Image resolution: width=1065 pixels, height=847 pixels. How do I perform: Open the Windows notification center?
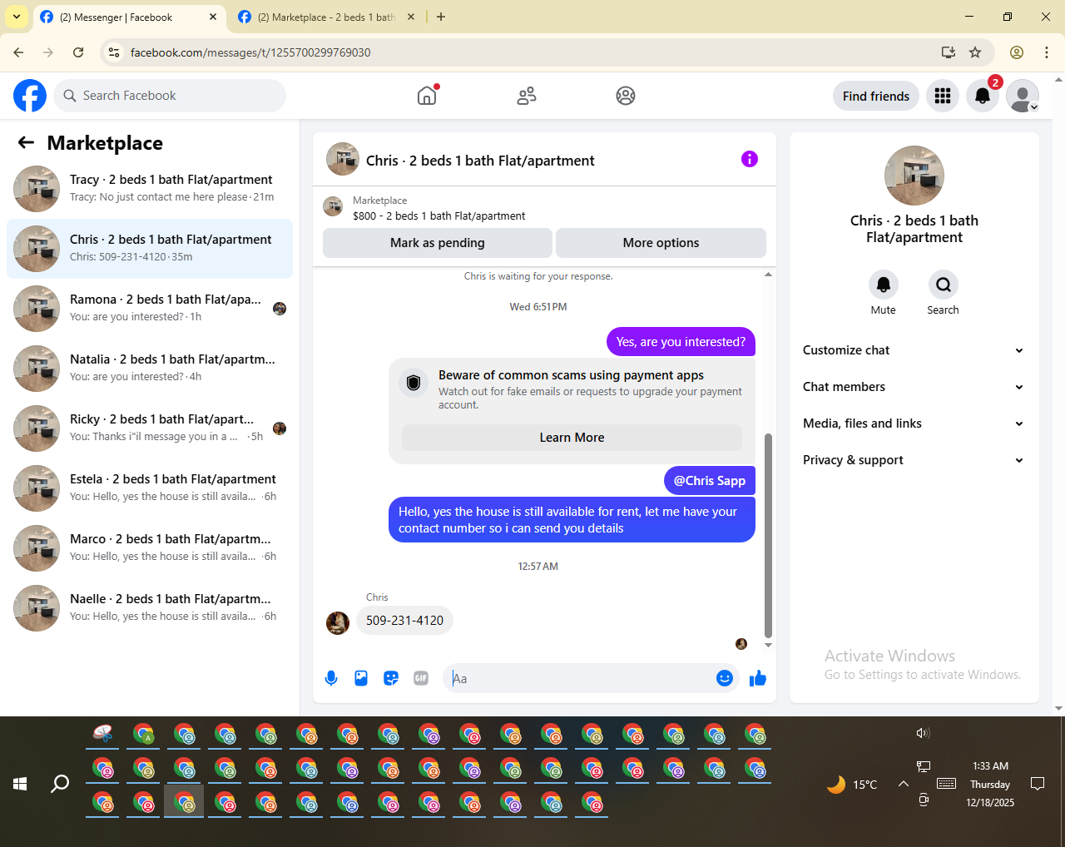coord(1038,784)
